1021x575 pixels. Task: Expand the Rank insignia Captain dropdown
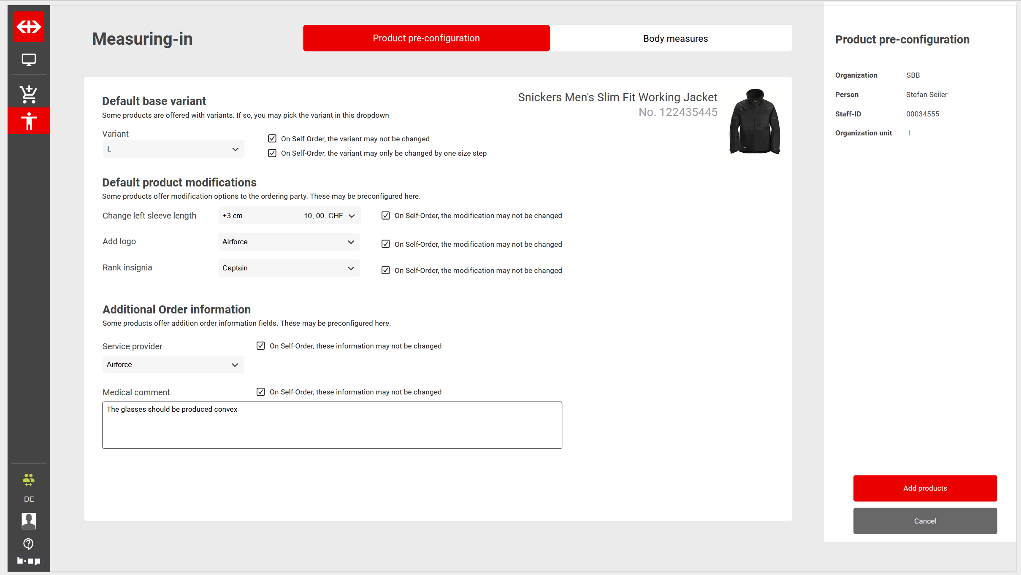pyautogui.click(x=289, y=268)
